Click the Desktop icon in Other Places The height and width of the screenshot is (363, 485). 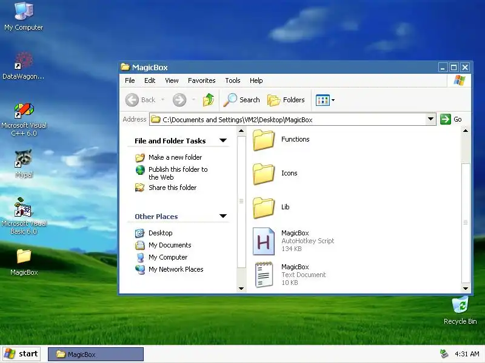click(x=140, y=233)
